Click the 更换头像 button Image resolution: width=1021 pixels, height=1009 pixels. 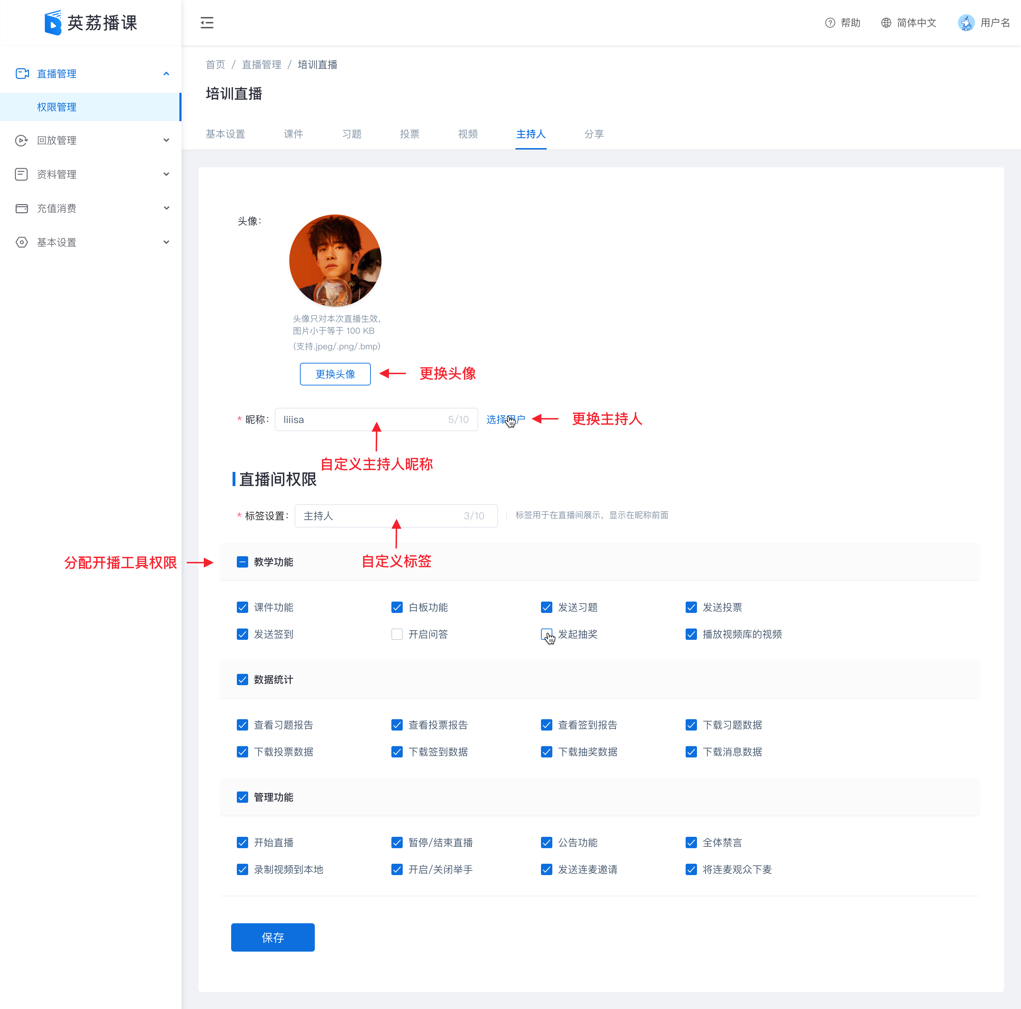point(335,374)
